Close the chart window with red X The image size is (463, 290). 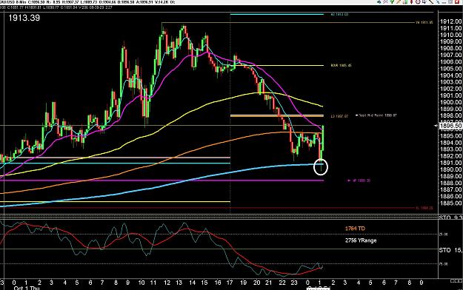pyautogui.click(x=457, y=1)
